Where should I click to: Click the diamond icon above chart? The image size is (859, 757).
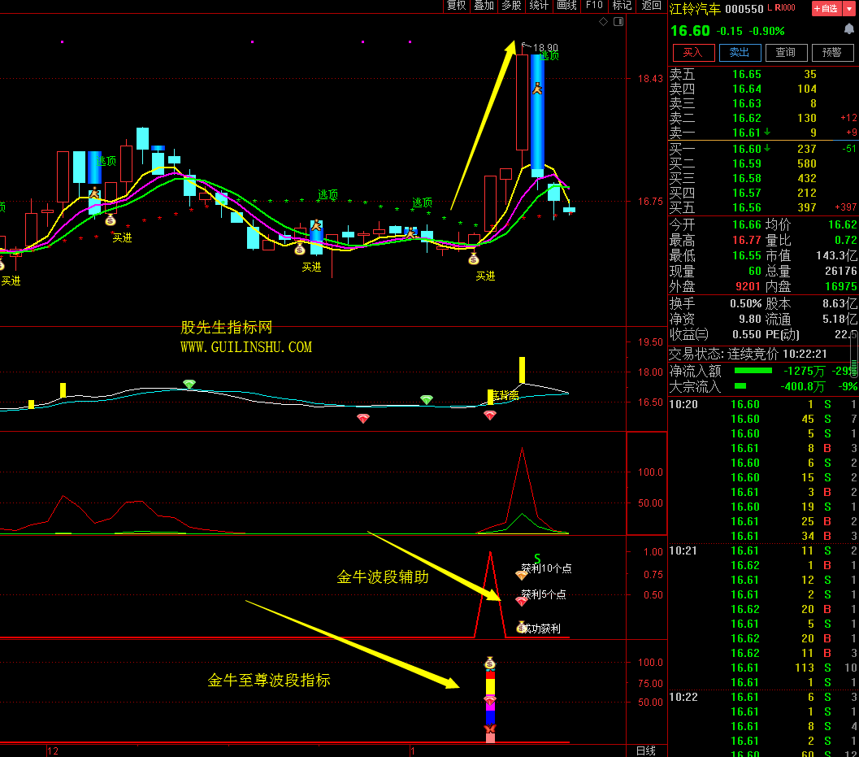(603, 22)
